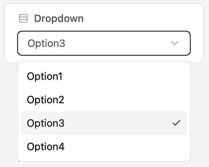Click the combo box showing Option3
The height and width of the screenshot is (167, 209).
click(104, 43)
